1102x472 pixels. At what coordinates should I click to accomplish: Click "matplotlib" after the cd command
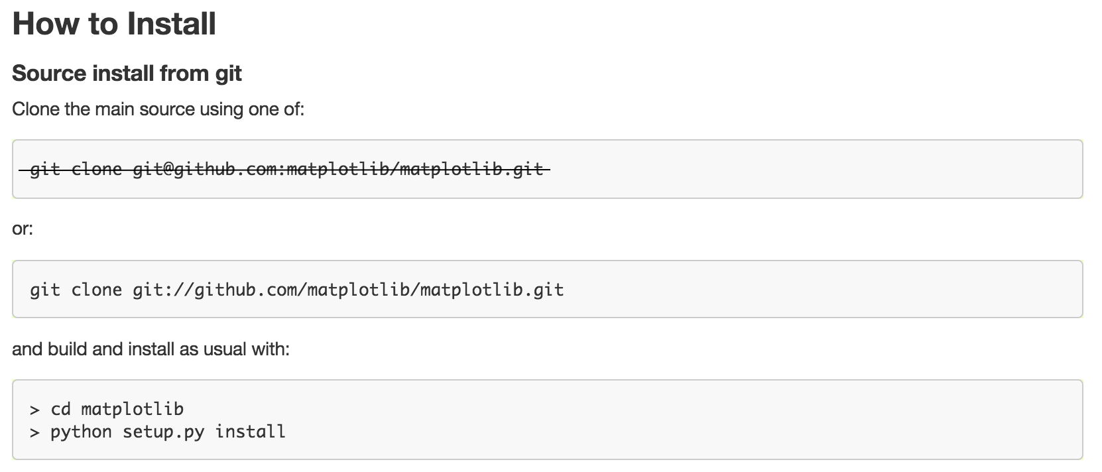[132, 409]
